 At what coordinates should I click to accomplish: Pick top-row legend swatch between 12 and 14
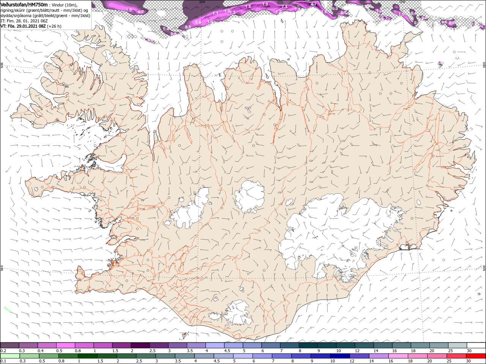click(x=364, y=345)
